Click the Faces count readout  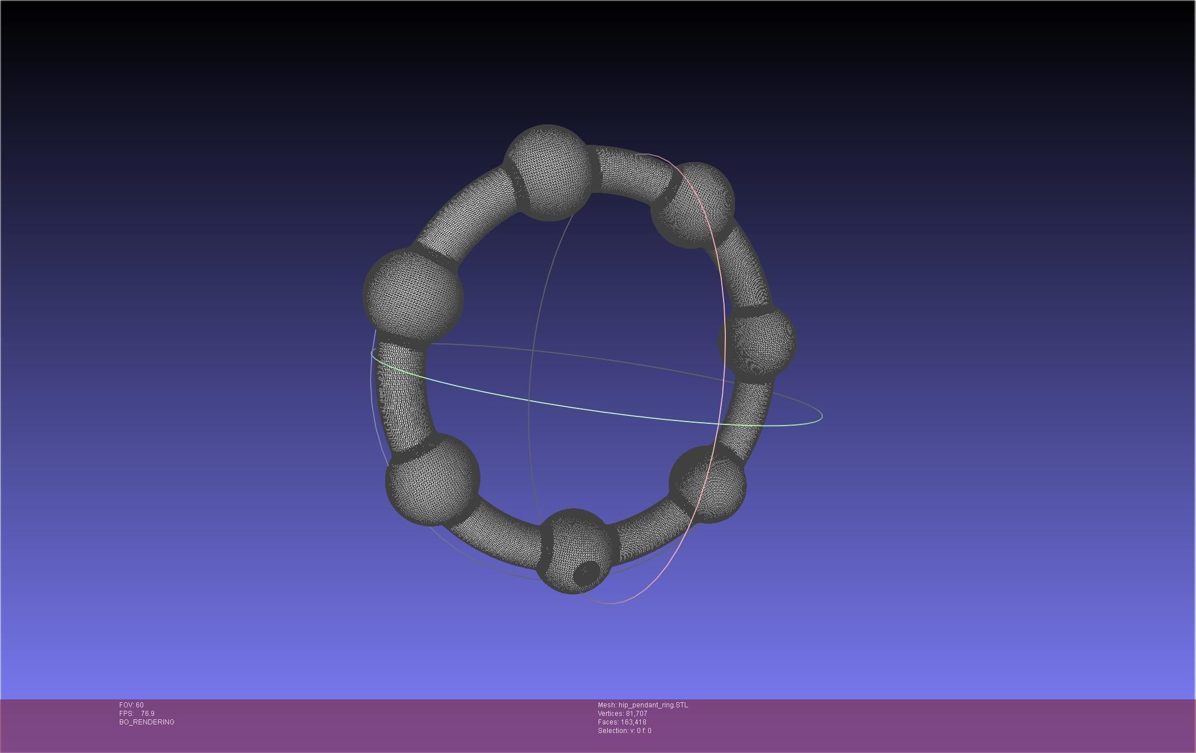point(621,722)
